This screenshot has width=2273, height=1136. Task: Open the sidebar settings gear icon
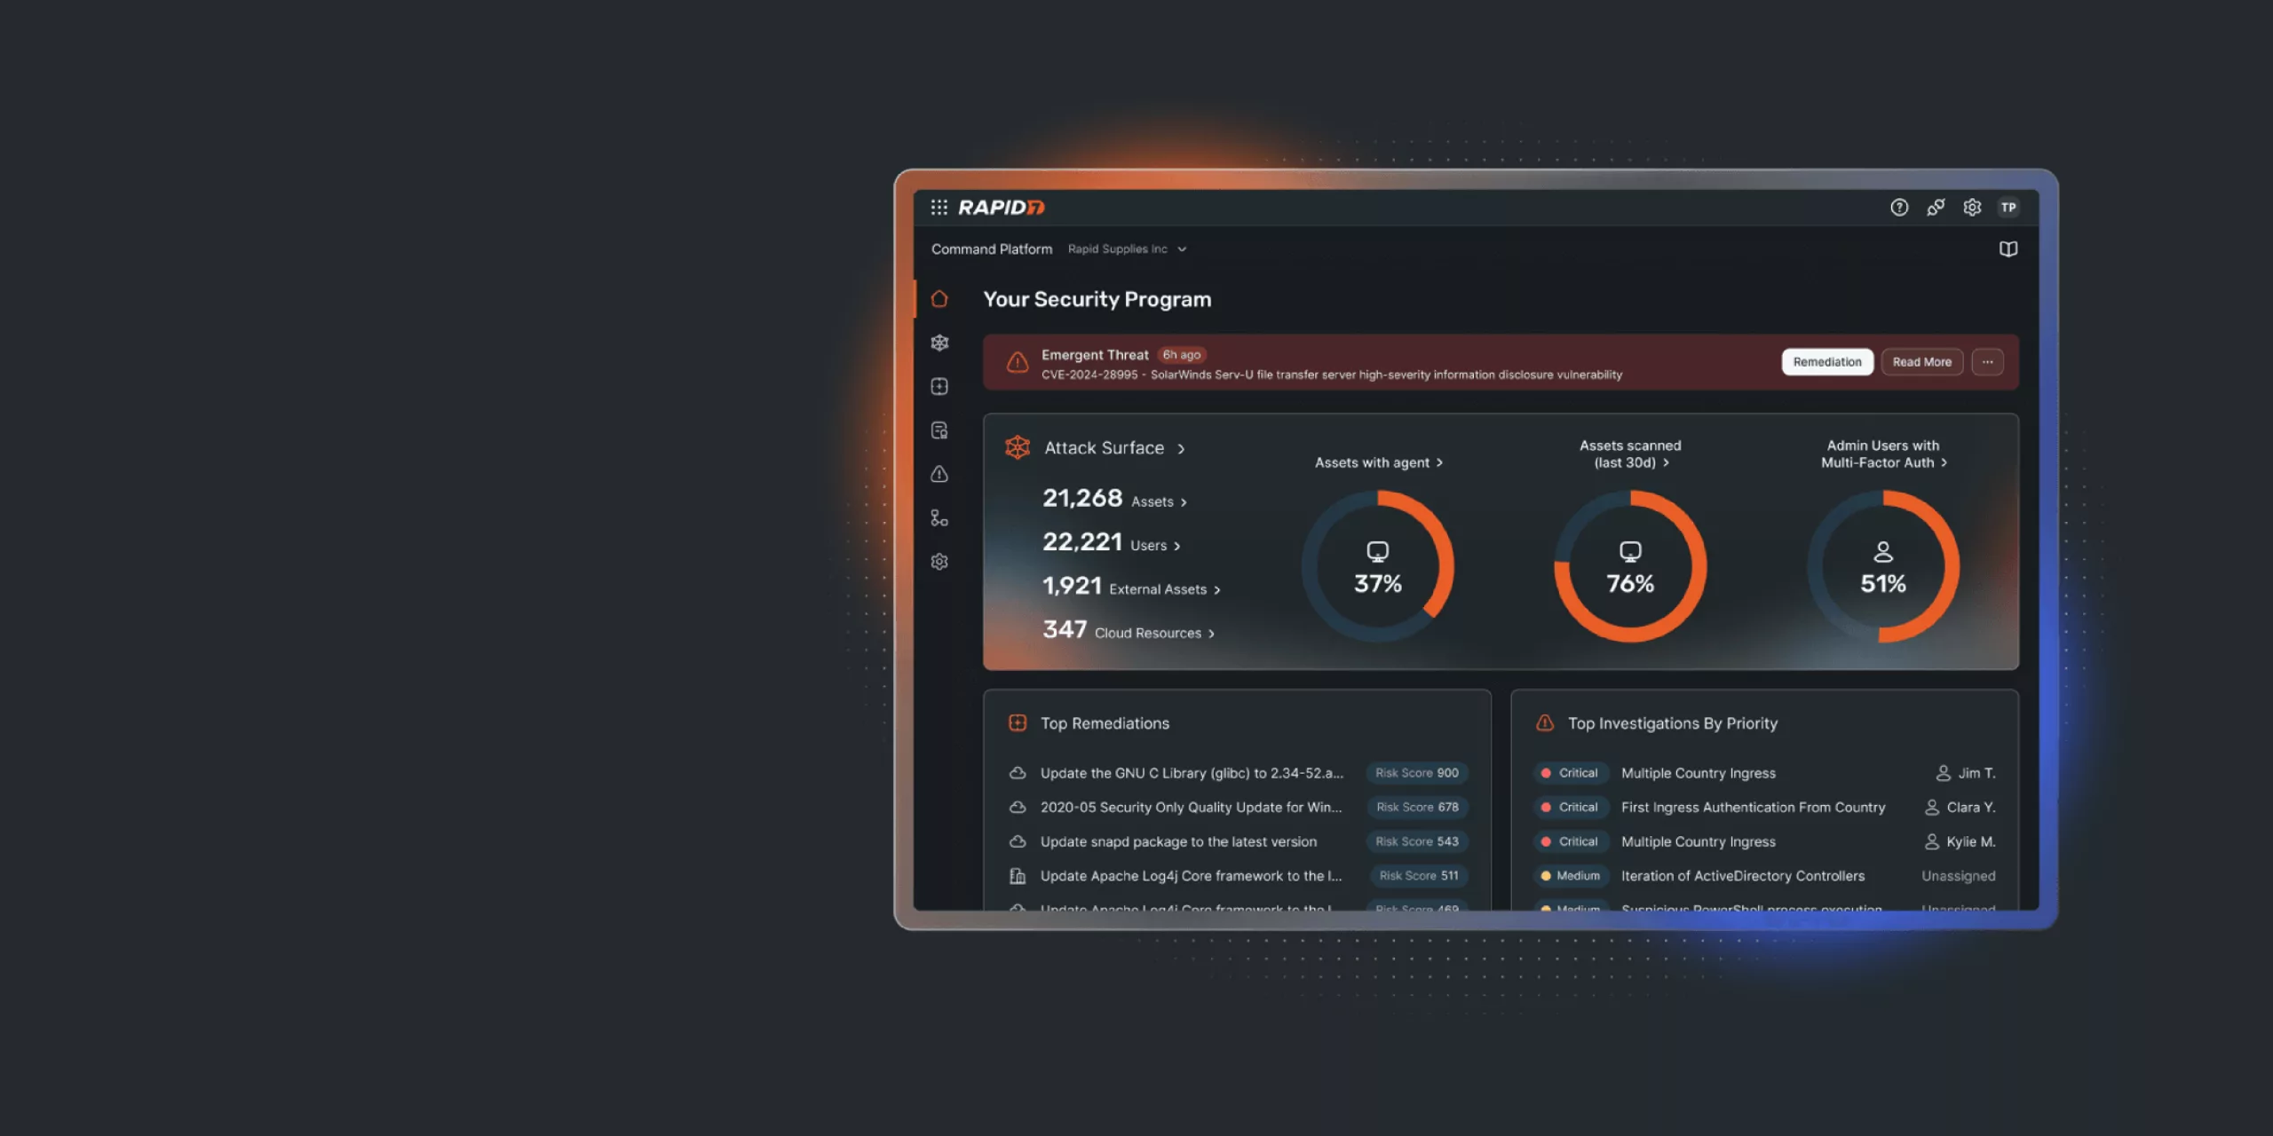pos(939,562)
